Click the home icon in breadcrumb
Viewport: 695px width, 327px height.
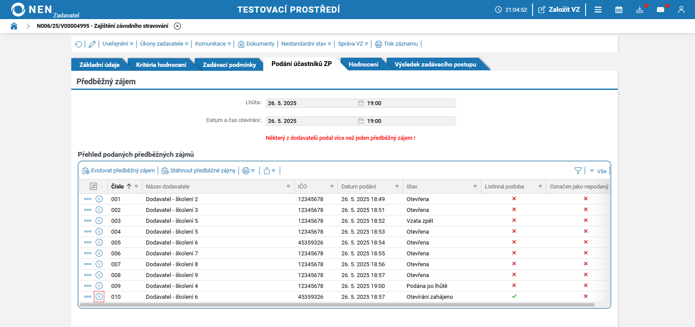pyautogui.click(x=14, y=26)
